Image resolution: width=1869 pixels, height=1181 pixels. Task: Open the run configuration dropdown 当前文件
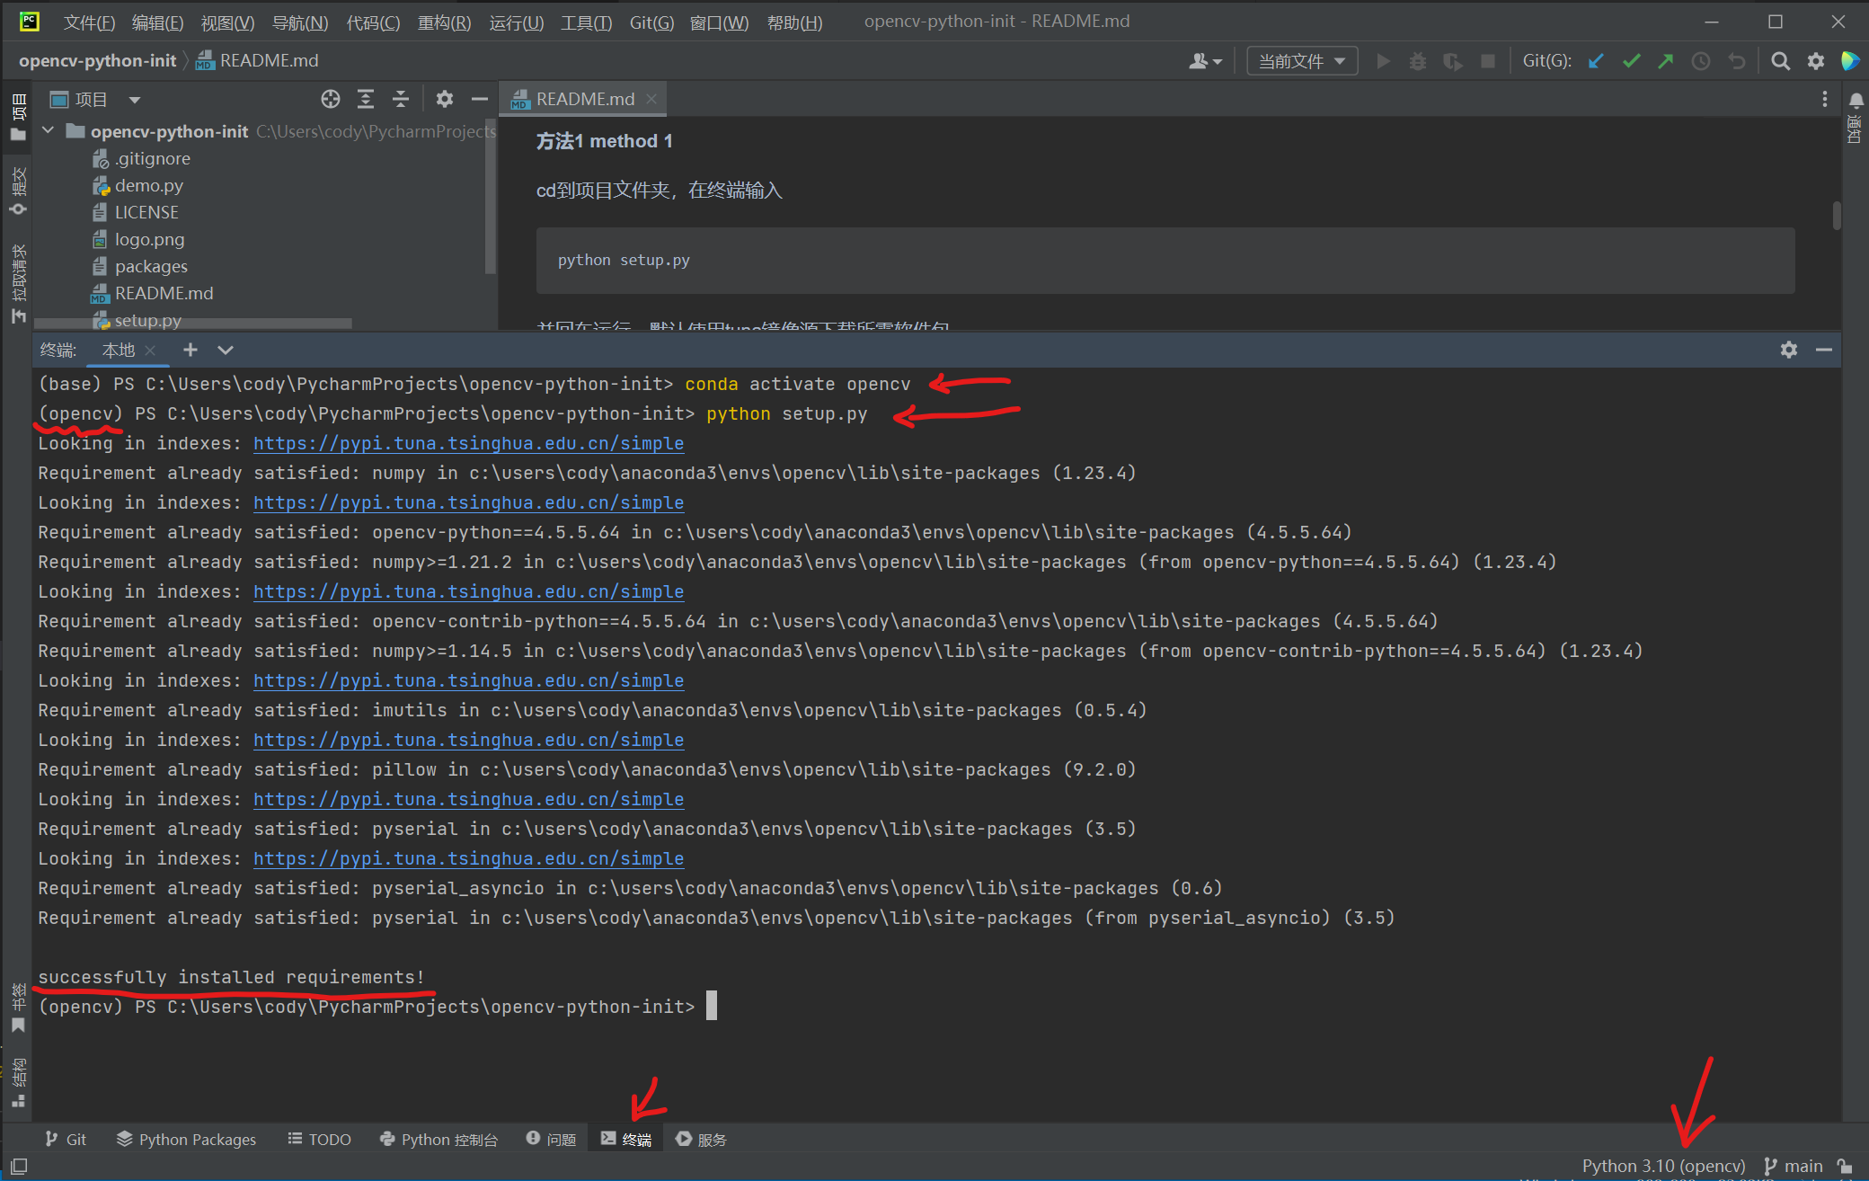pyautogui.click(x=1301, y=61)
